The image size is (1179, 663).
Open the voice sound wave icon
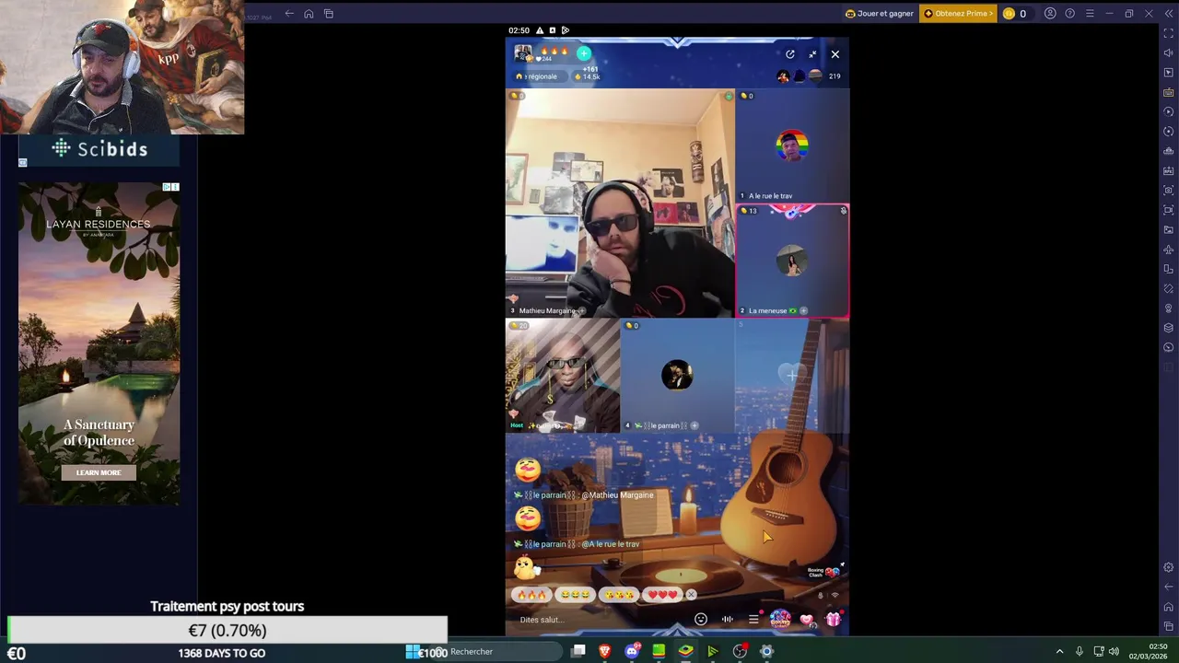point(727,620)
